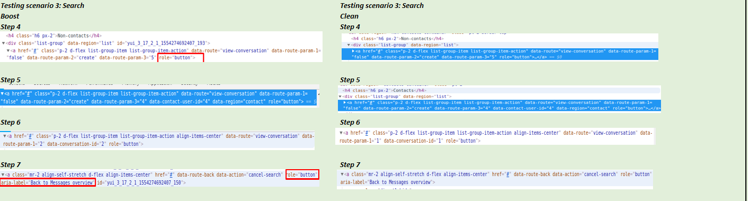Click Step 4 heading in the Boost column
The width and height of the screenshot is (748, 201).
11,27
